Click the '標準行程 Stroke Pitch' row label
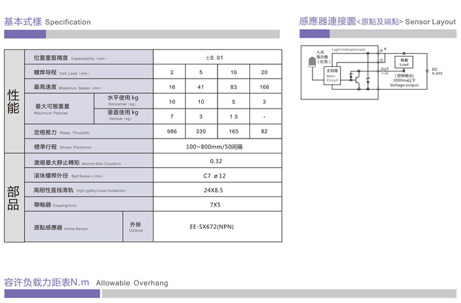 (x=63, y=147)
